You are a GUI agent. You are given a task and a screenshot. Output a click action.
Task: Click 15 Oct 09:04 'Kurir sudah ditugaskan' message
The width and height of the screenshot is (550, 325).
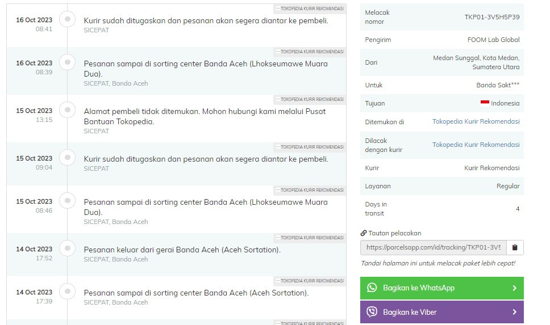coord(206,159)
